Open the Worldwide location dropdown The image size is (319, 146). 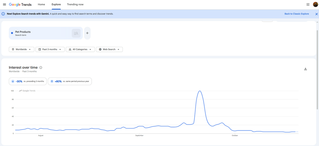22,49
